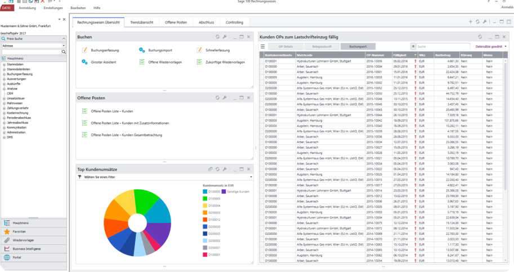Click the filter funnel icon in Top Kundenumsätze

79,177
